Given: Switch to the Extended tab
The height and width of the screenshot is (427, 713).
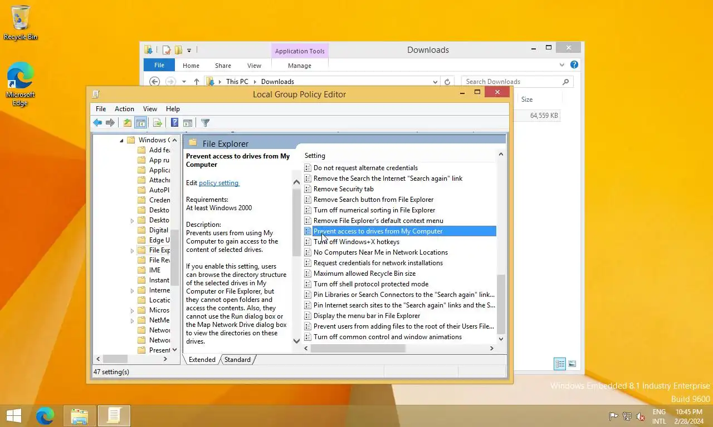Looking at the screenshot, I should [202, 360].
